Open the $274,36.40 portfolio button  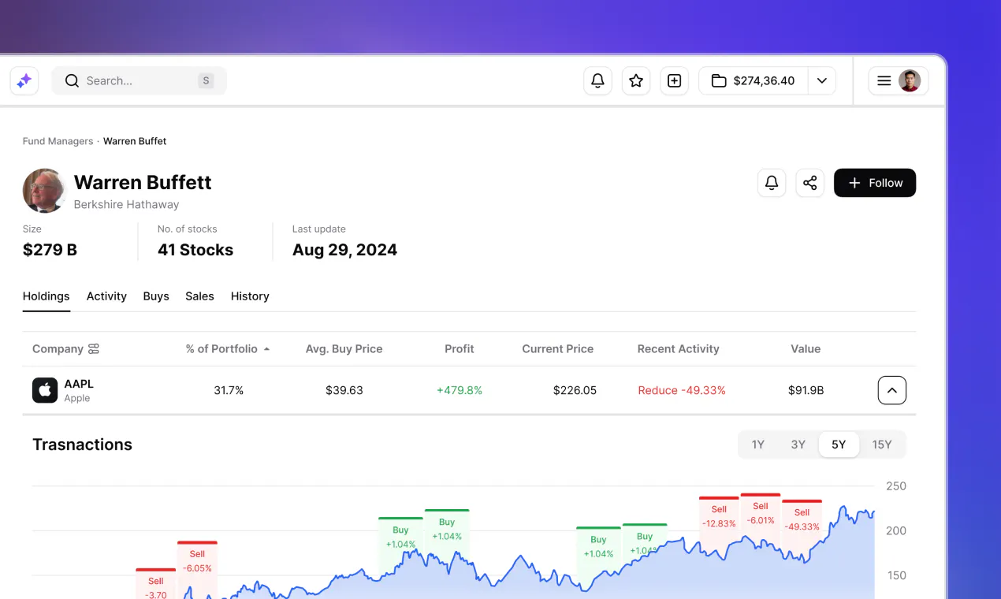pos(753,80)
